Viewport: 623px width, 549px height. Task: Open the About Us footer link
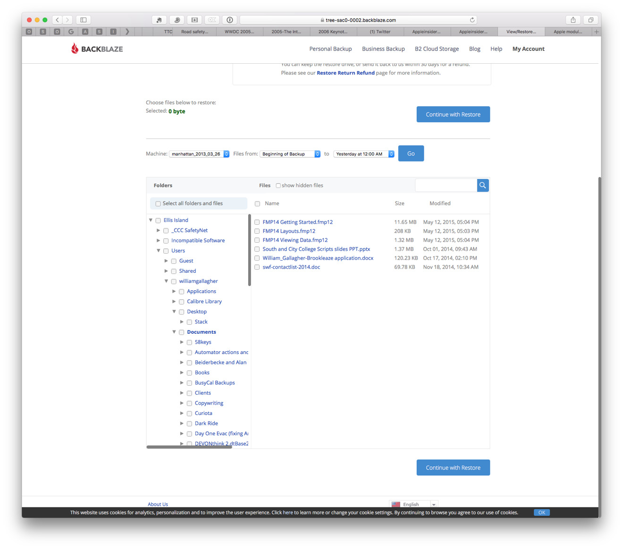tap(158, 504)
